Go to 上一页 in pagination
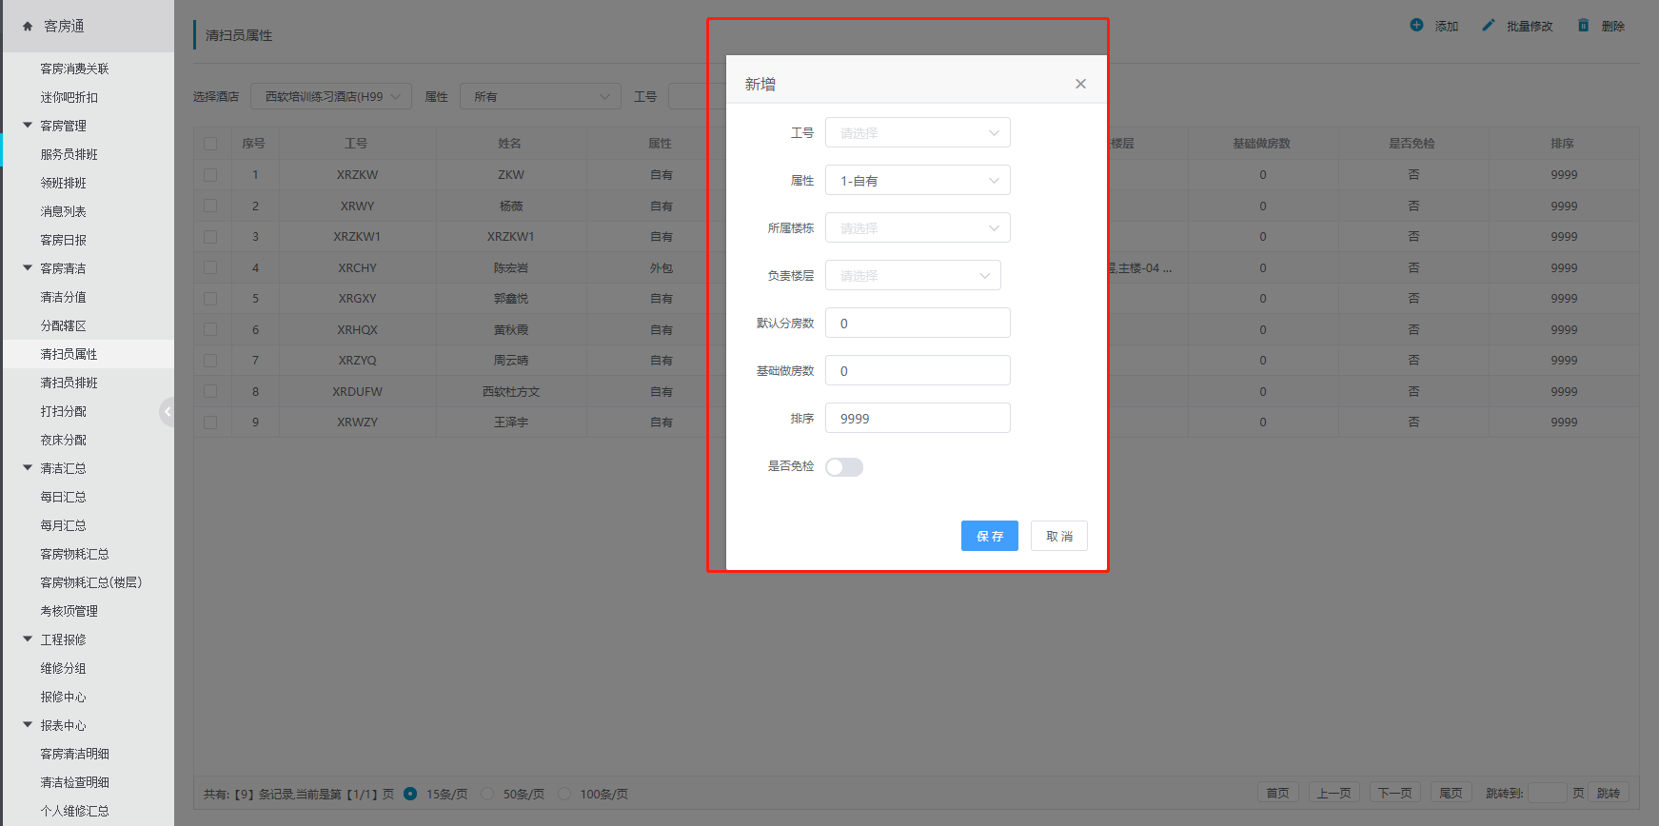 [1333, 793]
